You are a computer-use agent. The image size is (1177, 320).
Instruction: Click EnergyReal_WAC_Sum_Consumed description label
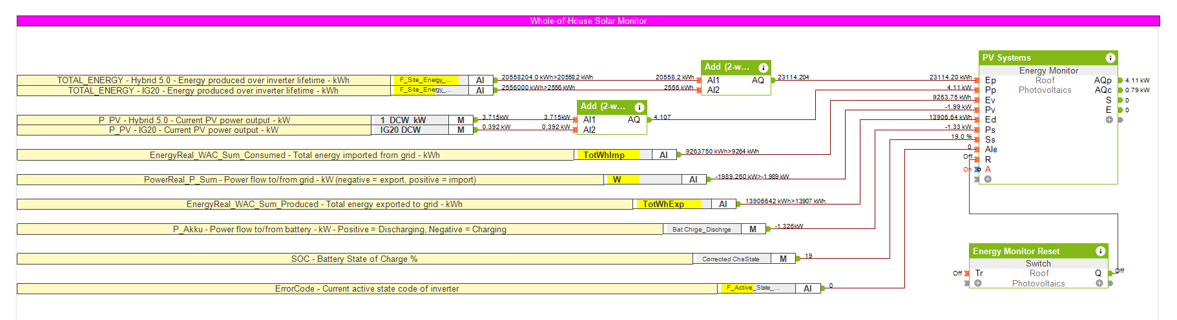(295, 155)
